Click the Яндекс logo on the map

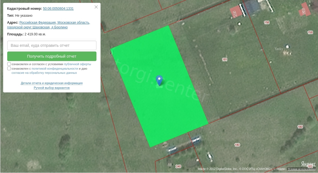point(308,164)
